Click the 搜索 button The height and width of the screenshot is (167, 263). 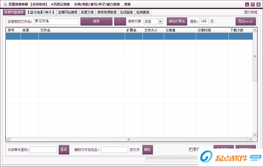(x=96, y=21)
